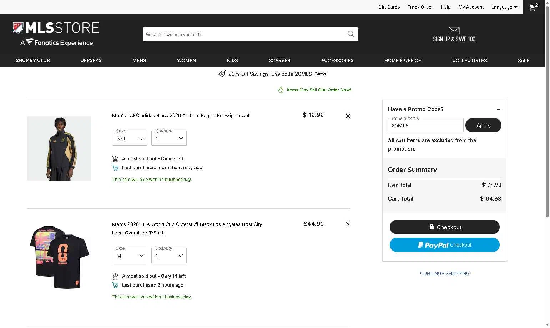The image size is (550, 328).
Task: Open Quantity dropdown for World Cup T-Shirt
Action: [169, 256]
